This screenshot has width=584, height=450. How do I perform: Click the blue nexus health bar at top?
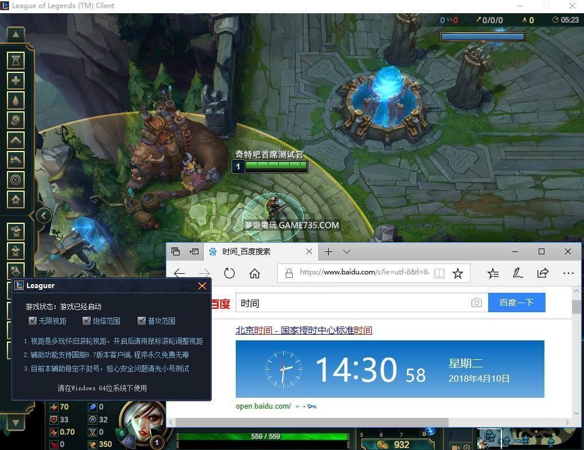pyautogui.click(x=482, y=37)
